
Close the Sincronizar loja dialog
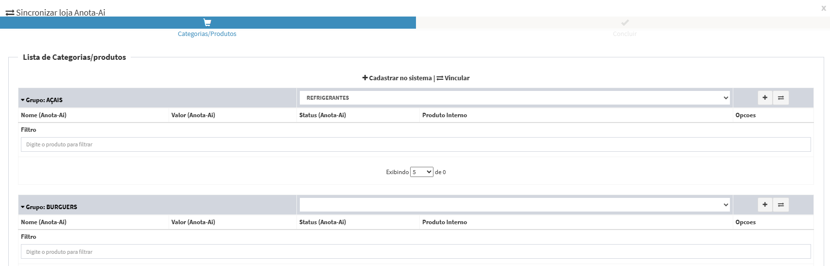click(824, 8)
